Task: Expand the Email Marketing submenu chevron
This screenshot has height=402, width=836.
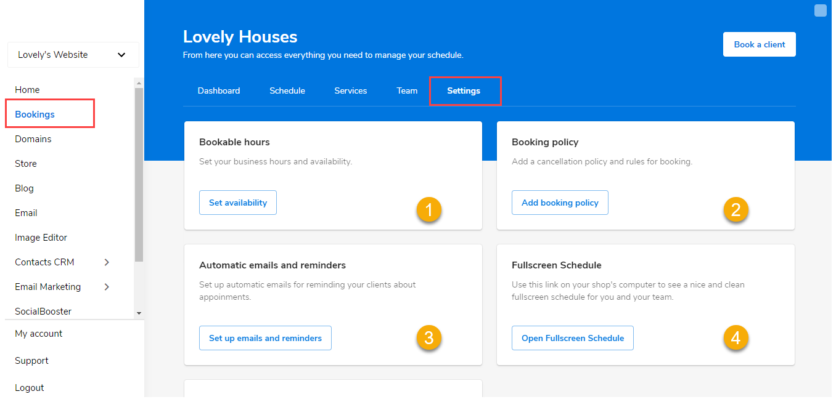Action: [x=107, y=287]
